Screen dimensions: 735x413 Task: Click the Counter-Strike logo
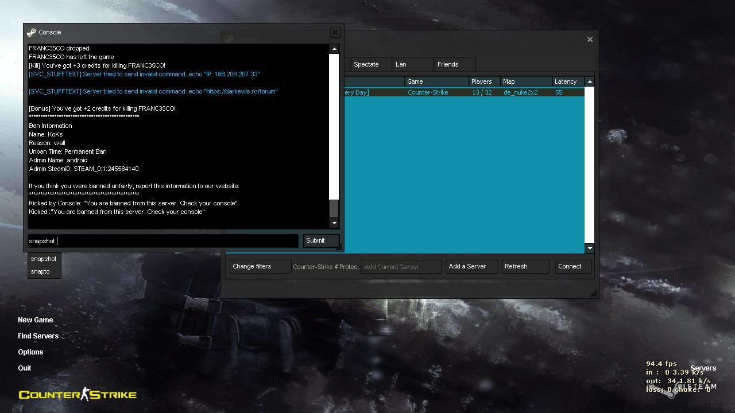pyautogui.click(x=78, y=394)
